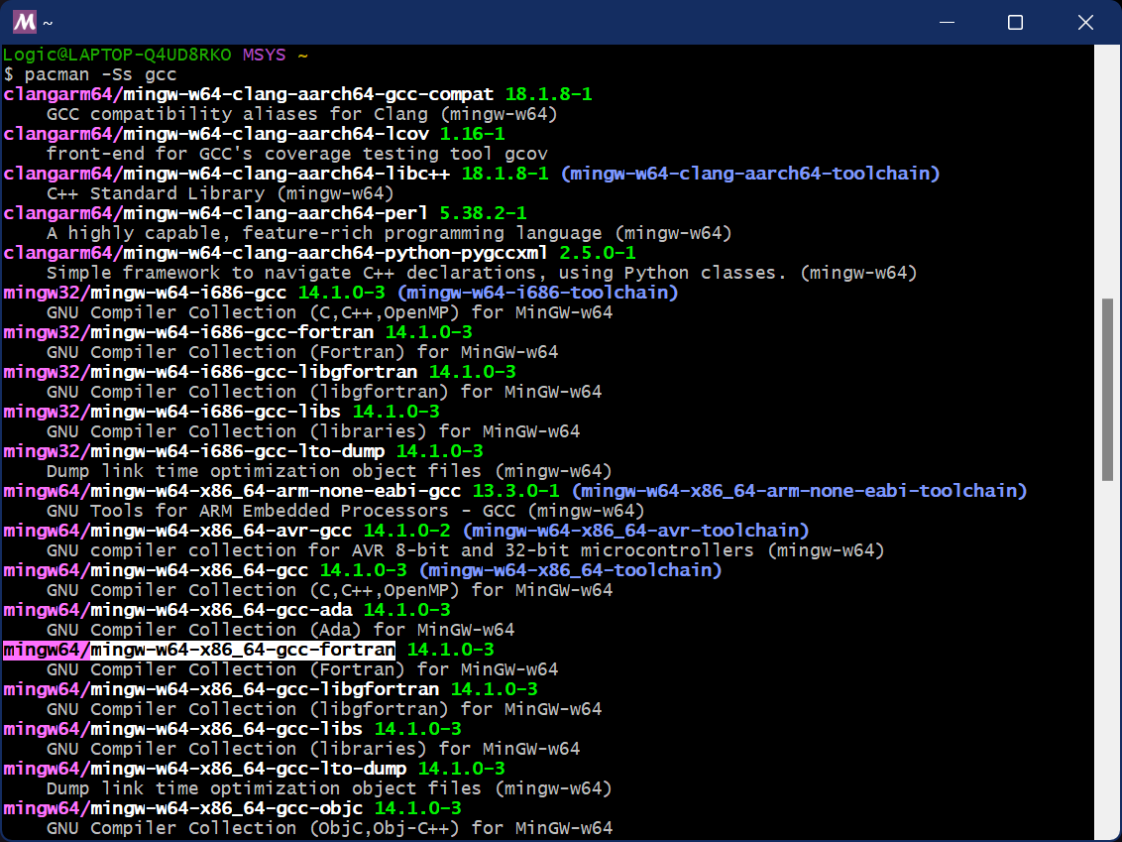
Task: Click version number 14.1.0-2
Action: [407, 531]
